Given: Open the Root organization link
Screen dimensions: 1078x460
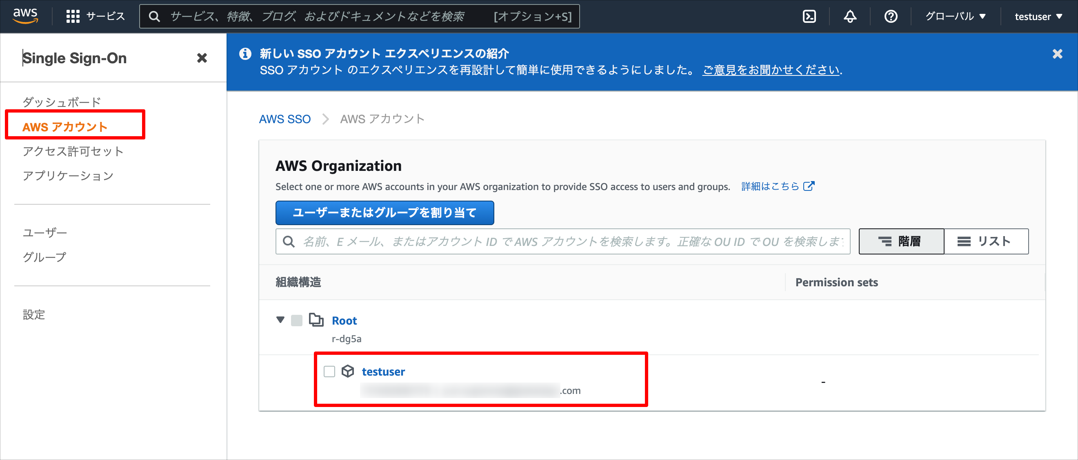Looking at the screenshot, I should (x=345, y=320).
